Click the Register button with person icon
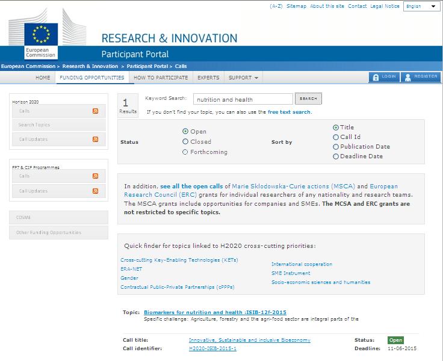This screenshot has width=443, height=361. point(421,77)
